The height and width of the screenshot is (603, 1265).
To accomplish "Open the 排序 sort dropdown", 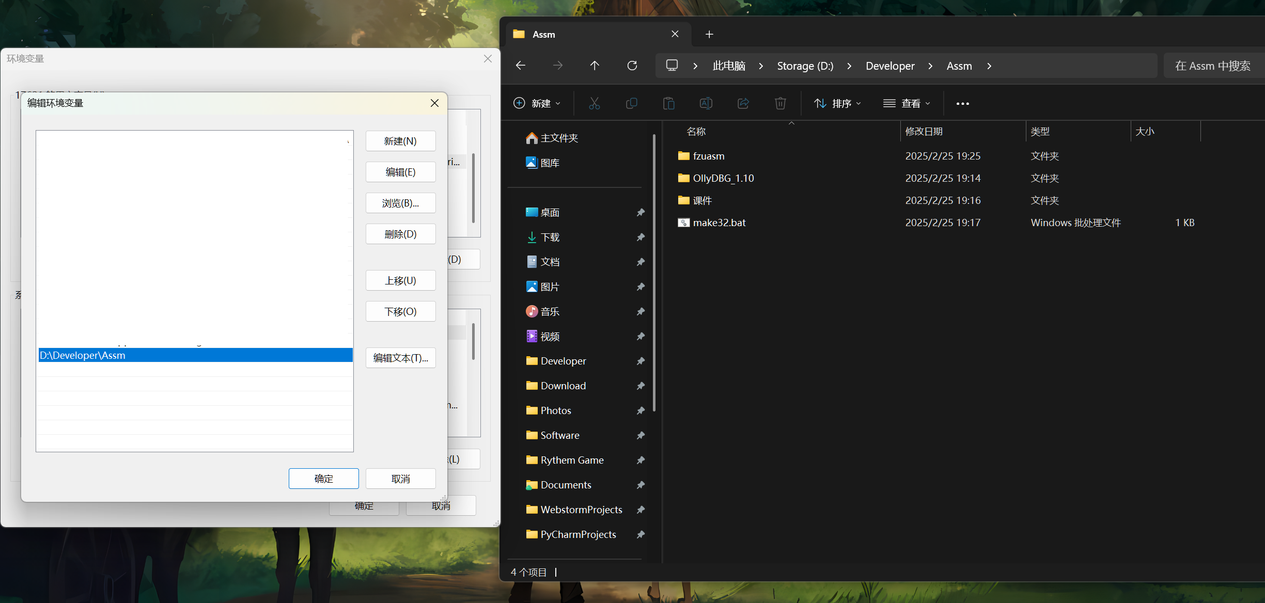I will click(x=837, y=103).
